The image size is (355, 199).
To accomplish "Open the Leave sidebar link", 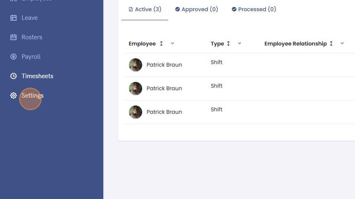I will click(x=30, y=18).
